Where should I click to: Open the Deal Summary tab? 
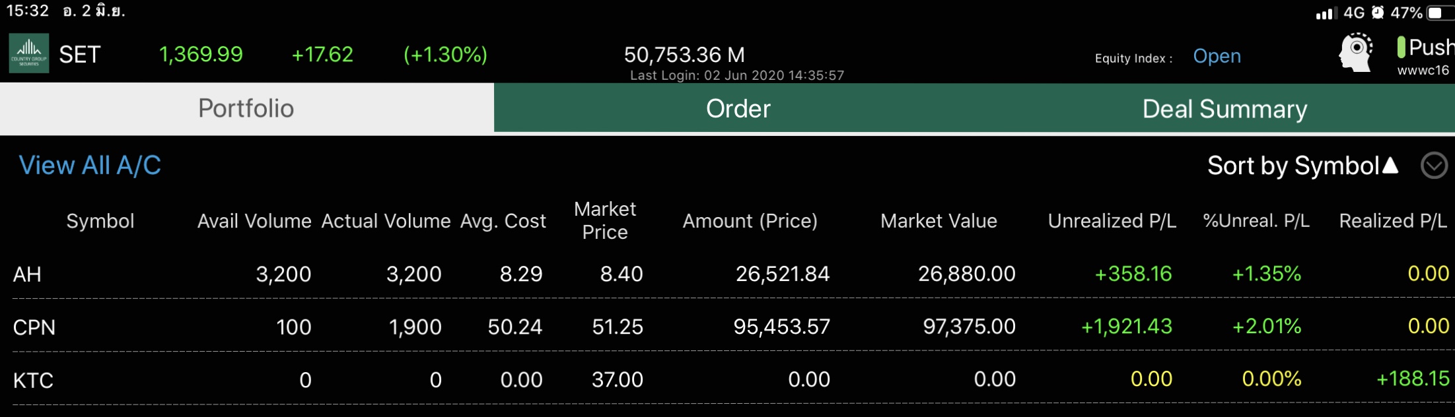click(1224, 109)
